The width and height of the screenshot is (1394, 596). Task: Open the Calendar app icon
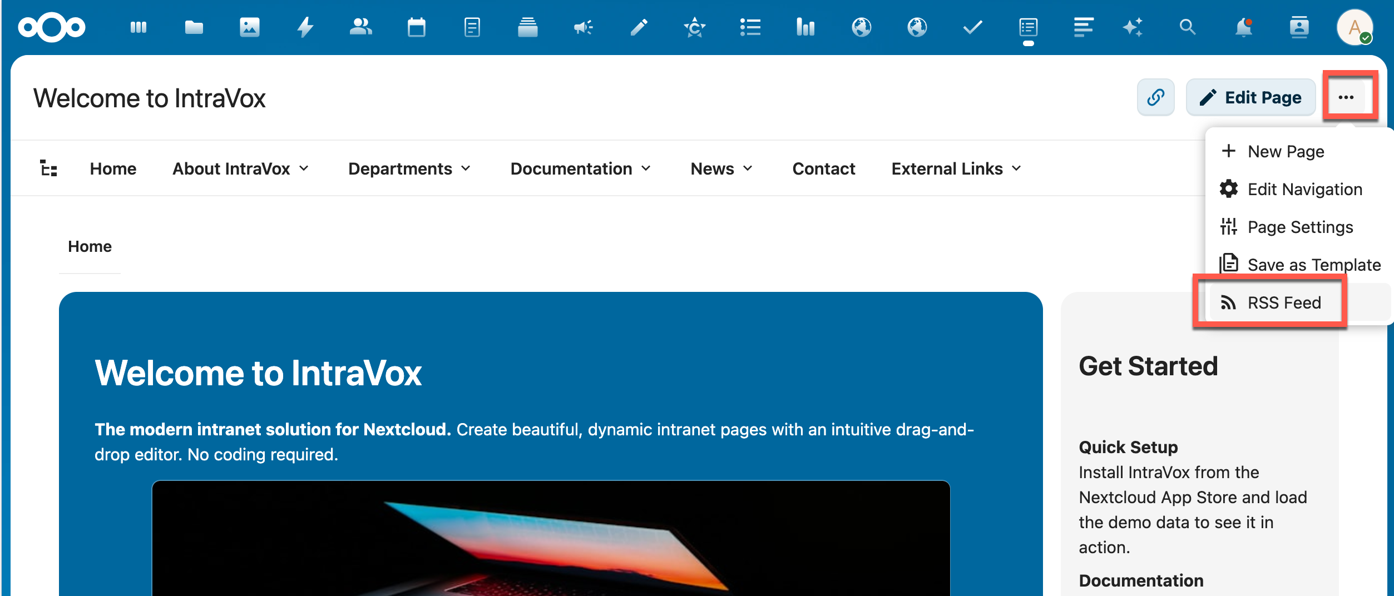(416, 27)
